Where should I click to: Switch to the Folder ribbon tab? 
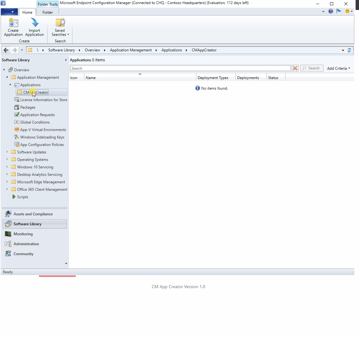[x=48, y=12]
